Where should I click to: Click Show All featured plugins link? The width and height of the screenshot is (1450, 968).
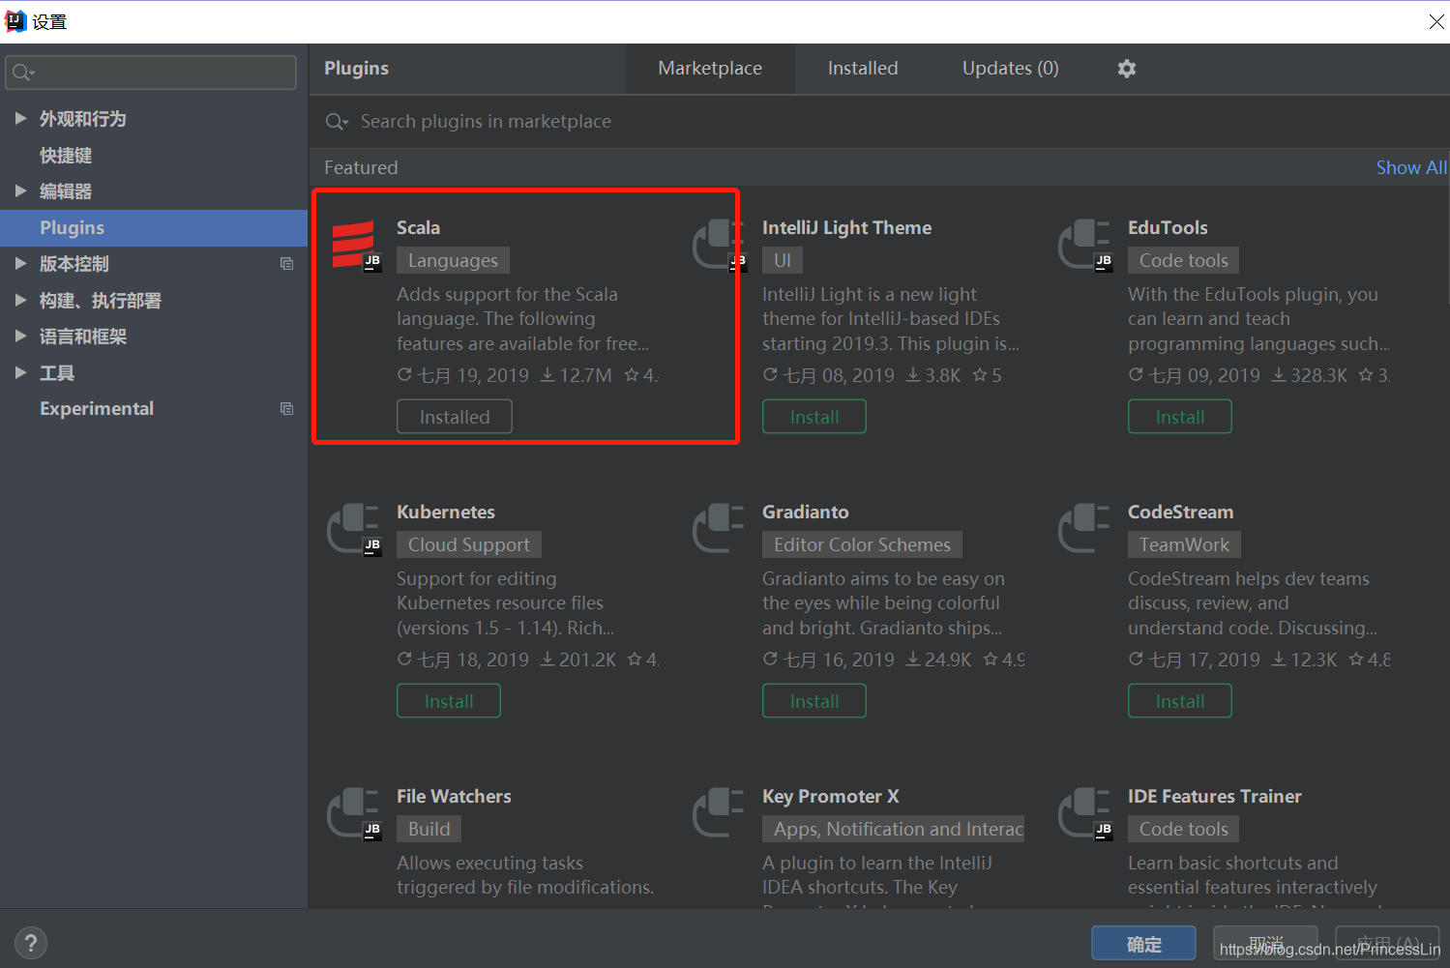click(1411, 167)
